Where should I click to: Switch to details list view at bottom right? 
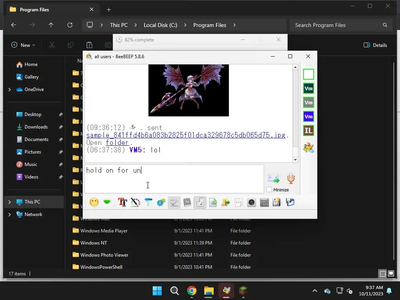pos(383,274)
